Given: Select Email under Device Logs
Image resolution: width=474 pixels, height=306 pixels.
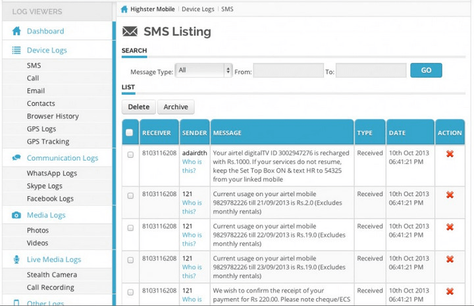Looking at the screenshot, I should point(36,91).
